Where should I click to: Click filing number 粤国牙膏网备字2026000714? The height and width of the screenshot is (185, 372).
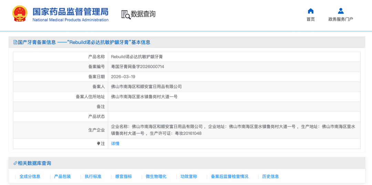[137, 66]
